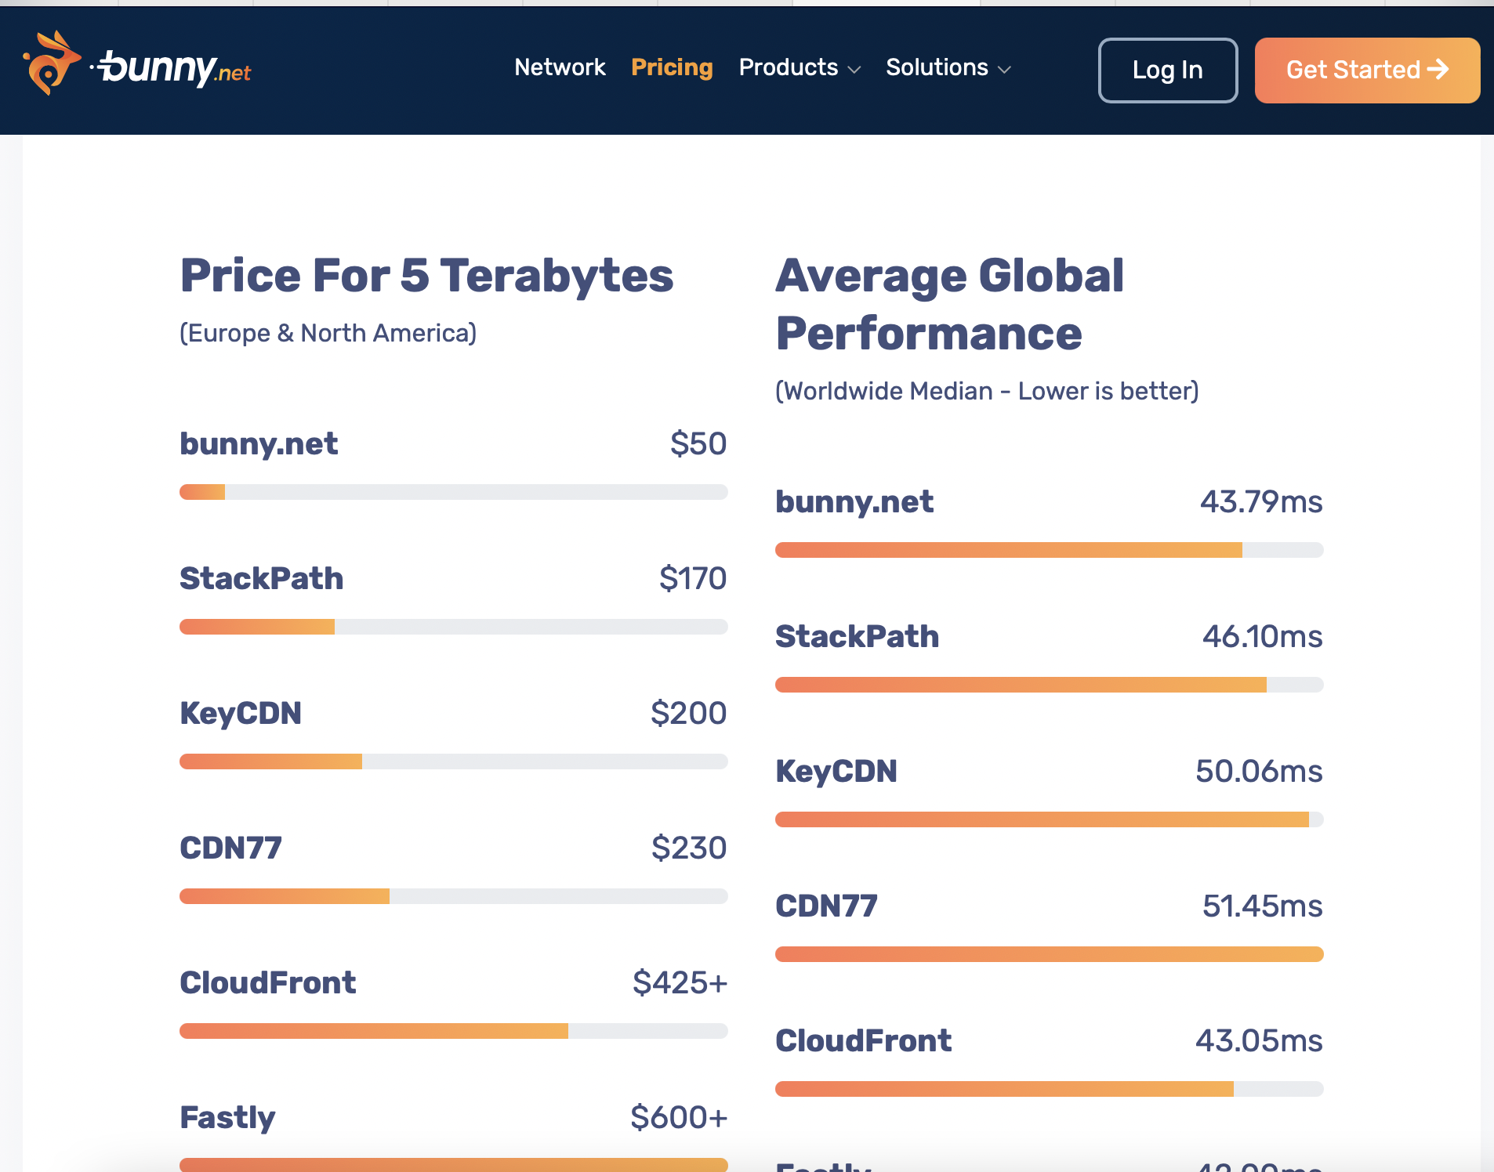Click the Average Global Performance heading
1494x1172 pixels.
[949, 305]
